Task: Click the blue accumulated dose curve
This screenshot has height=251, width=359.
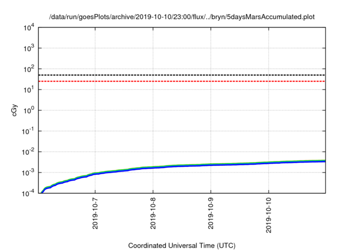Action: (x=182, y=165)
